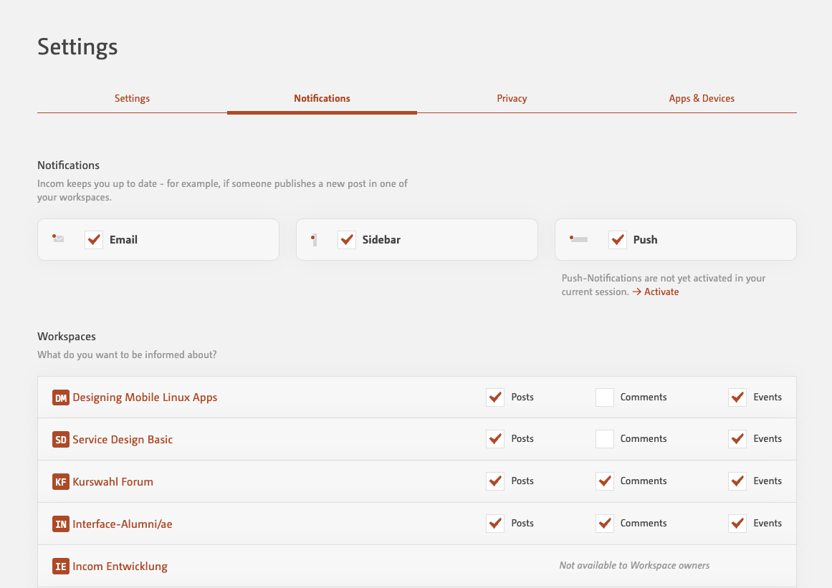The image size is (832, 588).
Task: Toggle Events for Interface-Alumni/ae
Action: (x=737, y=524)
